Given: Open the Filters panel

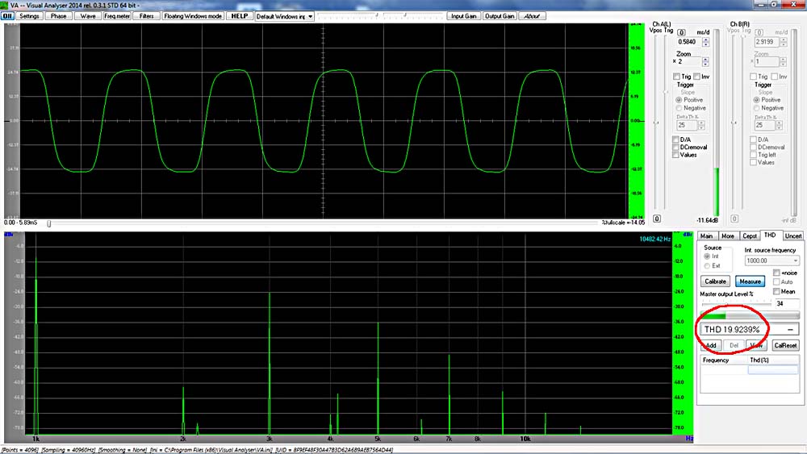Looking at the screenshot, I should (x=146, y=15).
